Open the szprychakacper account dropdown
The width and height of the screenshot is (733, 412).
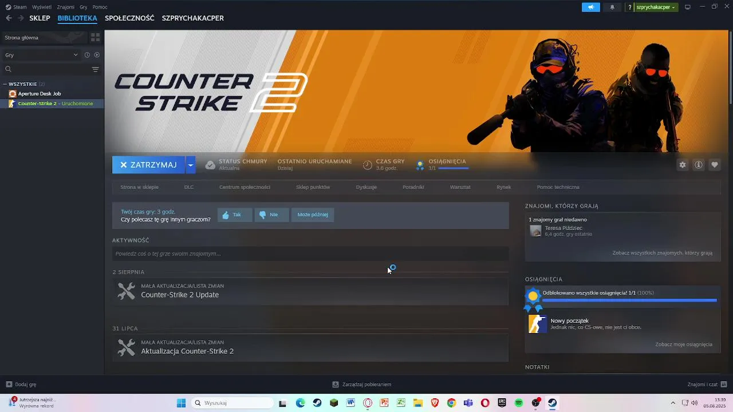[656, 7]
